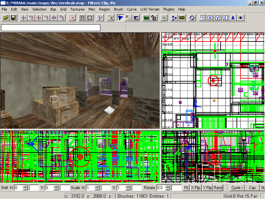Open the Bsp menu
Image resolution: width=265 pixels, height=199 pixels.
pos(53,9)
